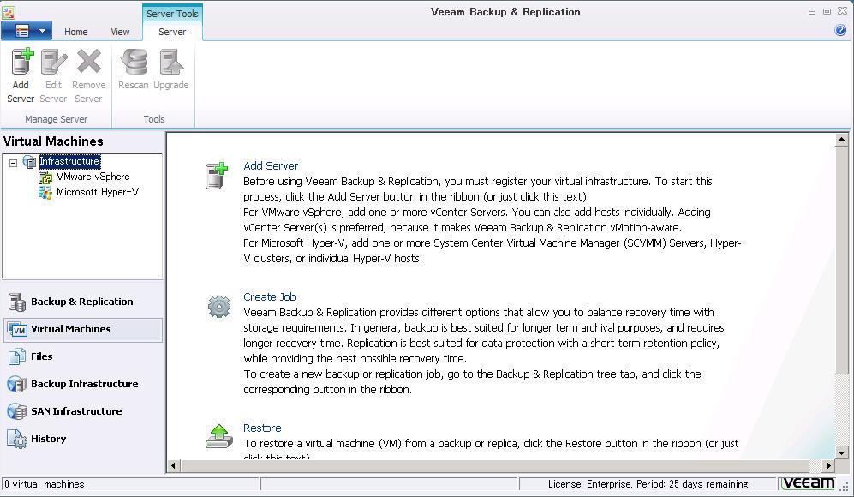
Task: Click the Server Tools contextual tab header
Action: click(x=172, y=14)
